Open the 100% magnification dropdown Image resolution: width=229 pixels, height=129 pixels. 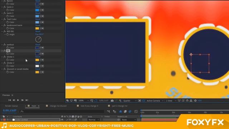(83, 101)
